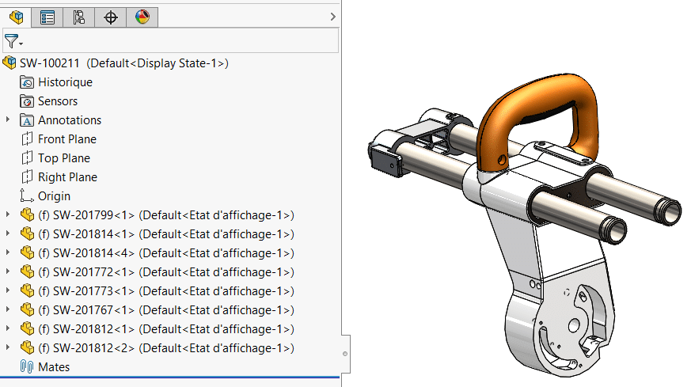The width and height of the screenshot is (691, 387).
Task: Open the ConfigurationManager tab
Action: coord(79,17)
